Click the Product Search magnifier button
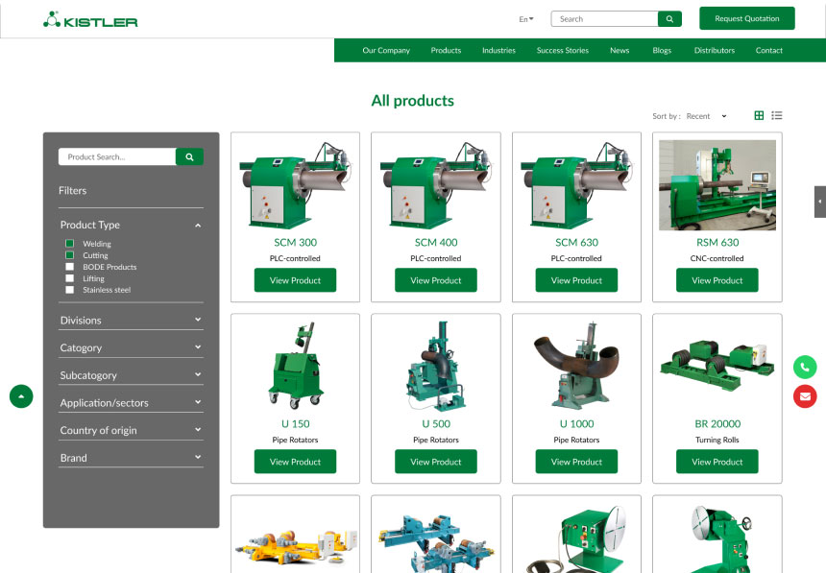Screen dimensions: 826x573 [189, 155]
